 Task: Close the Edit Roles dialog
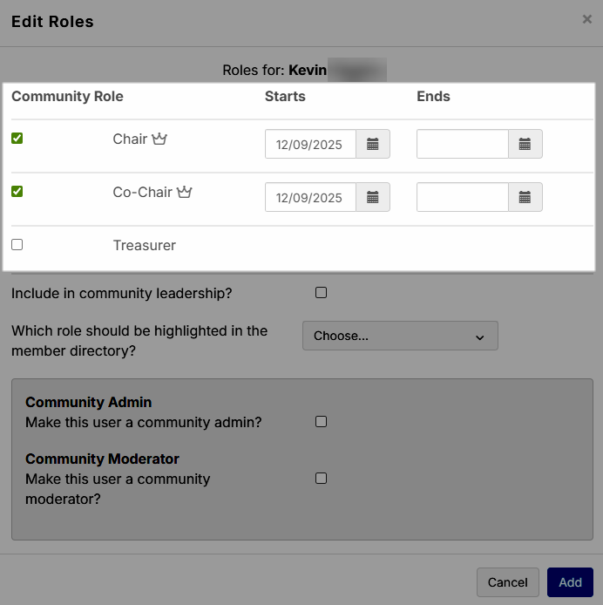[x=586, y=19]
